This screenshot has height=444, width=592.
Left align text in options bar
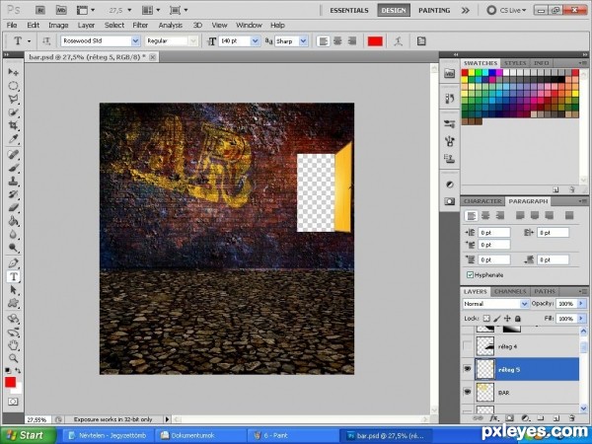coord(324,41)
